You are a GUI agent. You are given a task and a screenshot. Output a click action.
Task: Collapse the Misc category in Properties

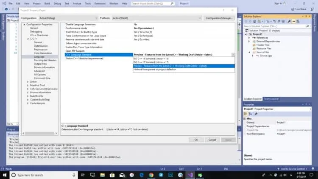coord(245,119)
